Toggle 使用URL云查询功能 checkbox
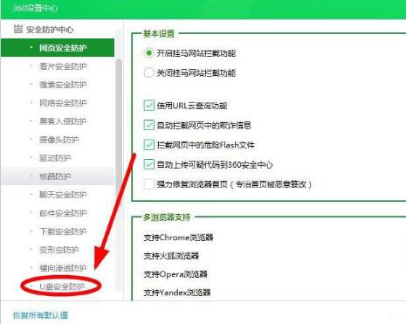 pyautogui.click(x=148, y=106)
